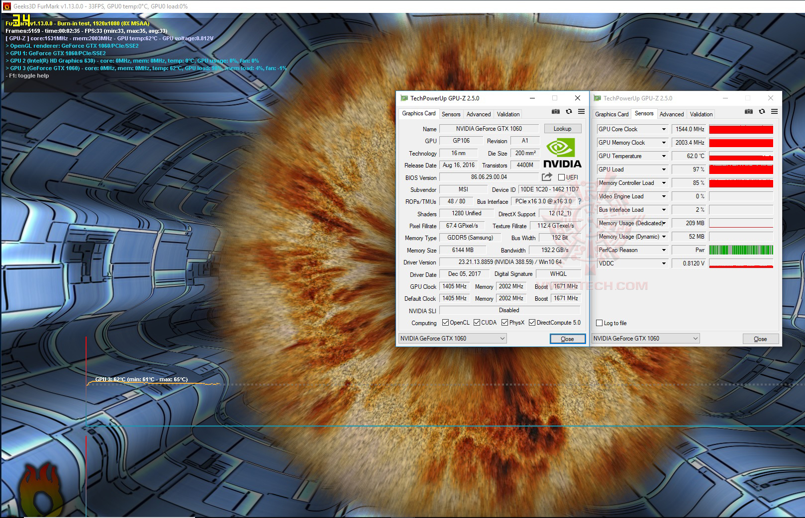Viewport: 805px width, 518px height.
Task: Select Sensors tab in the right GPU-Z window
Action: 644,113
